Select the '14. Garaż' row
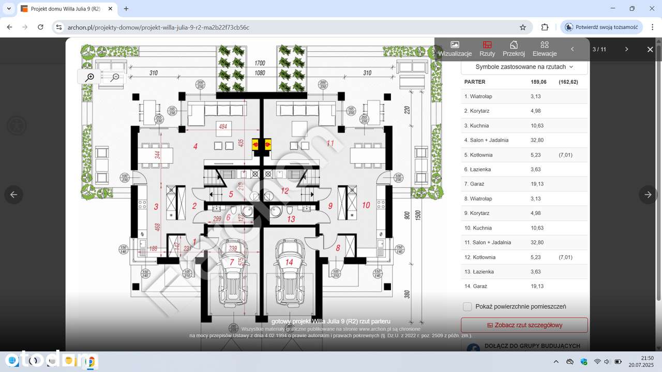The height and width of the screenshot is (372, 662). [524, 286]
